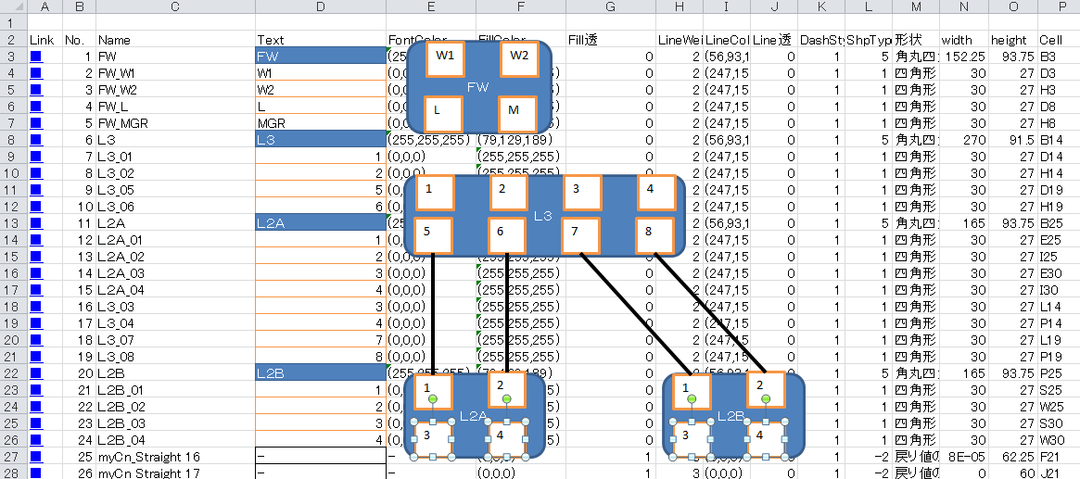Viewport: 1080px width, 479px height.
Task: Select the W1 box in FW shape
Action: point(445,58)
